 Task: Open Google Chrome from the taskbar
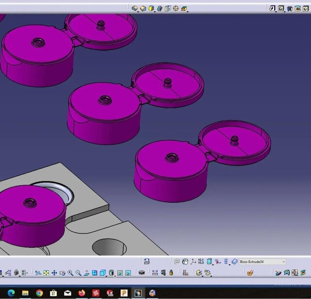pyautogui.click(x=39, y=293)
